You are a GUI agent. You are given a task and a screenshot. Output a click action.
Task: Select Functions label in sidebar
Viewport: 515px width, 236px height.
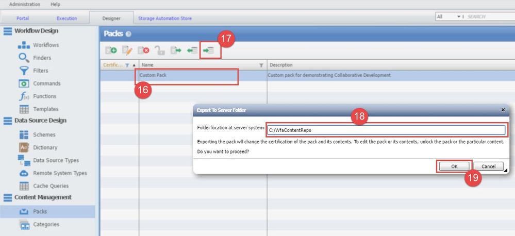(44, 96)
